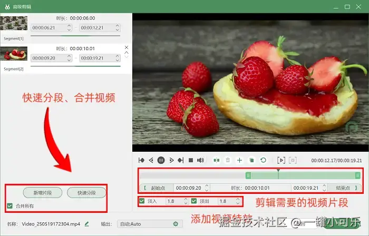Decrease the timeline start time 00:00:09.20
The image size is (369, 236).
pos(207,190)
